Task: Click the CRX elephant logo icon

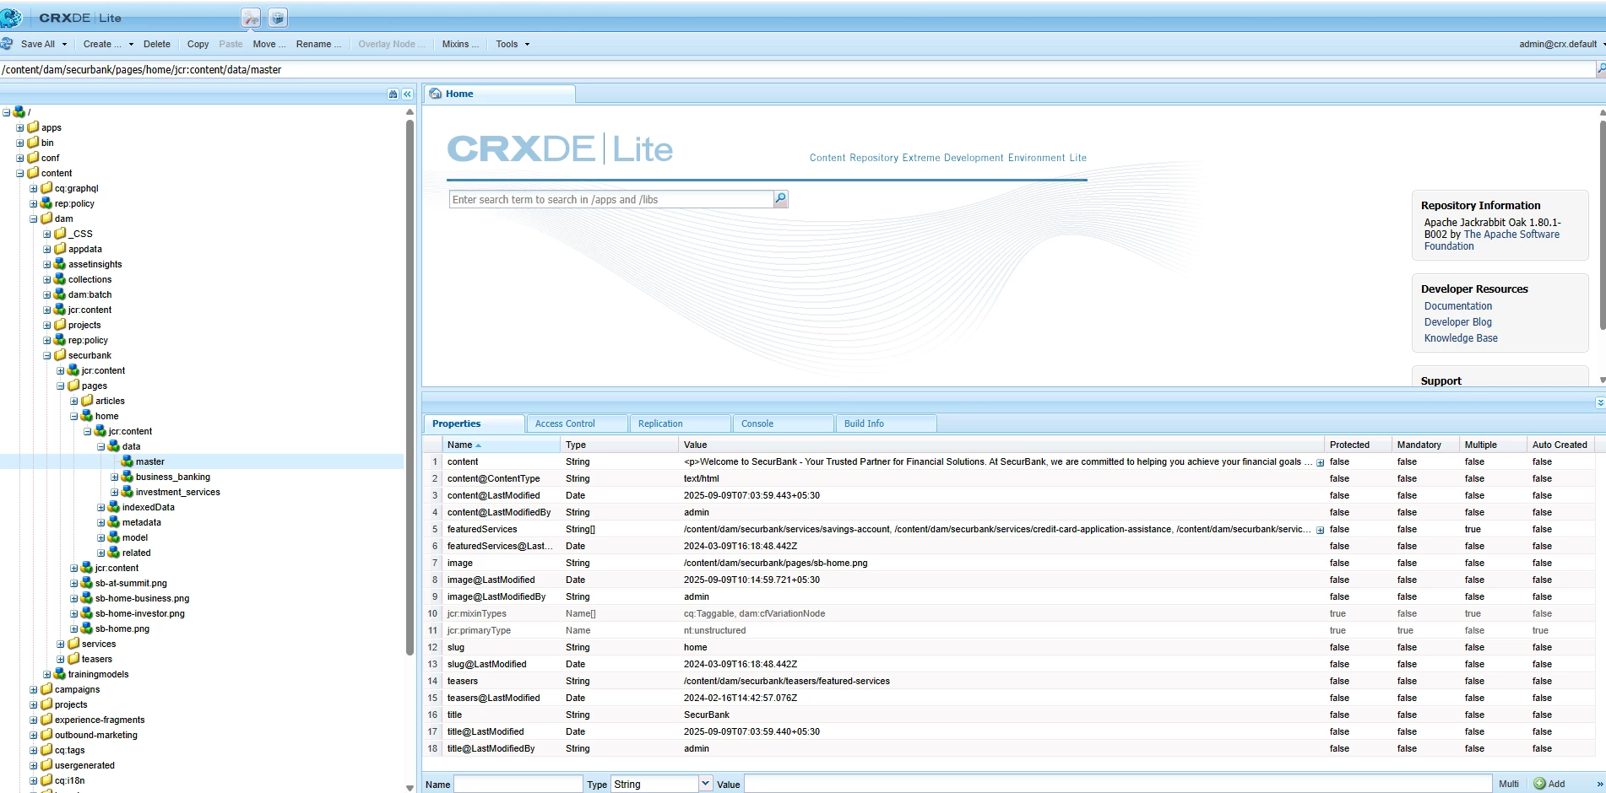Action: [11, 17]
